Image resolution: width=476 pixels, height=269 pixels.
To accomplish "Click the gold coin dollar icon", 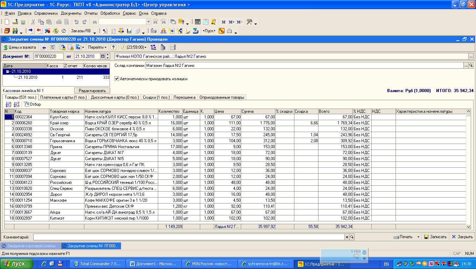I will pyautogui.click(x=55, y=31).
